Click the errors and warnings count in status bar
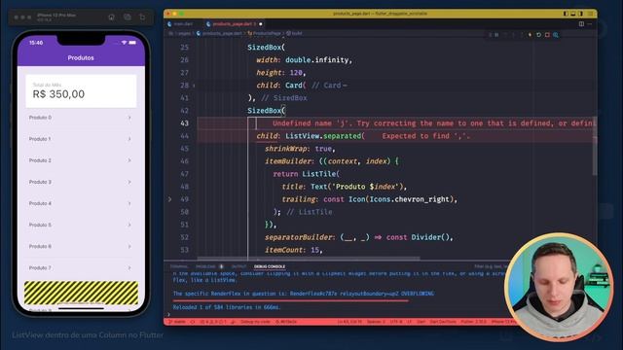Screen dimensions: 623x350 [x=213, y=322]
